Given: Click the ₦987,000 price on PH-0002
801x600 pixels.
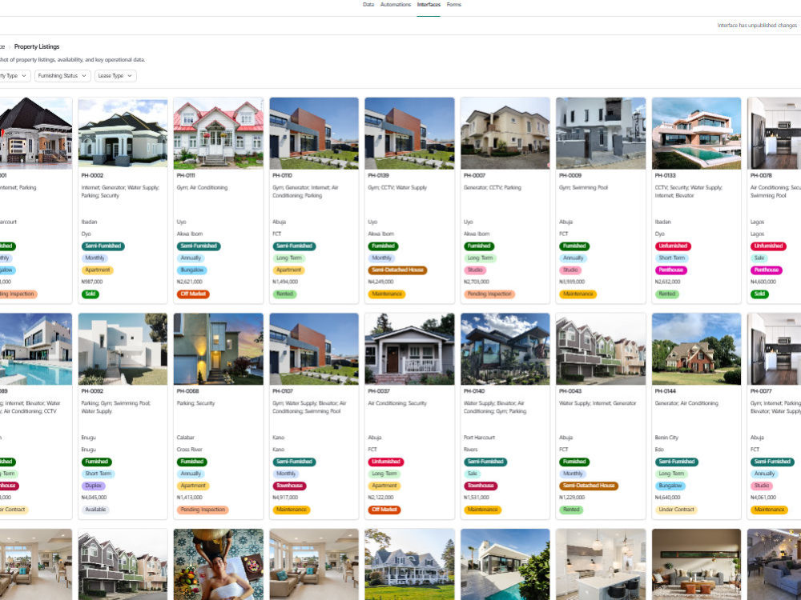Looking at the screenshot, I should point(92,282).
